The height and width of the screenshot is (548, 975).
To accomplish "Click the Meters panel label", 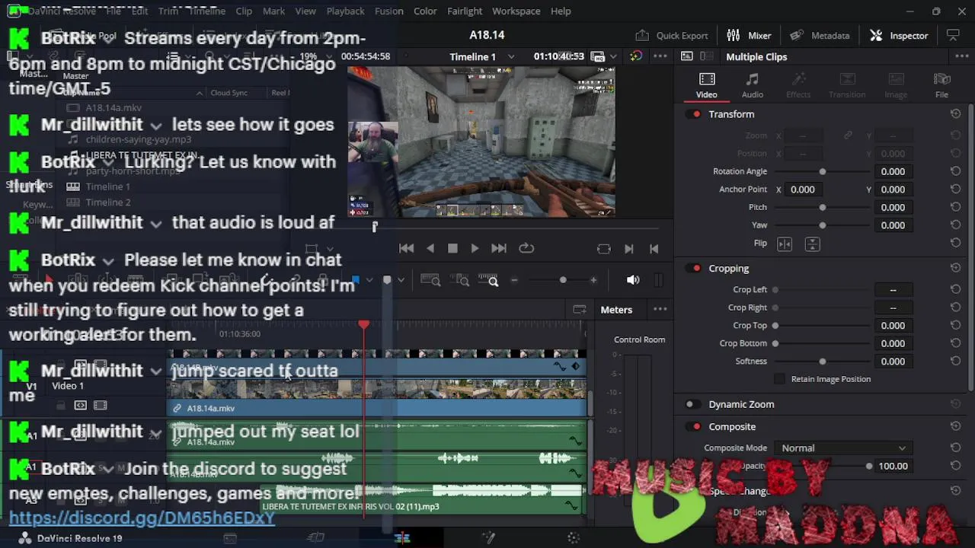I will click(x=616, y=310).
